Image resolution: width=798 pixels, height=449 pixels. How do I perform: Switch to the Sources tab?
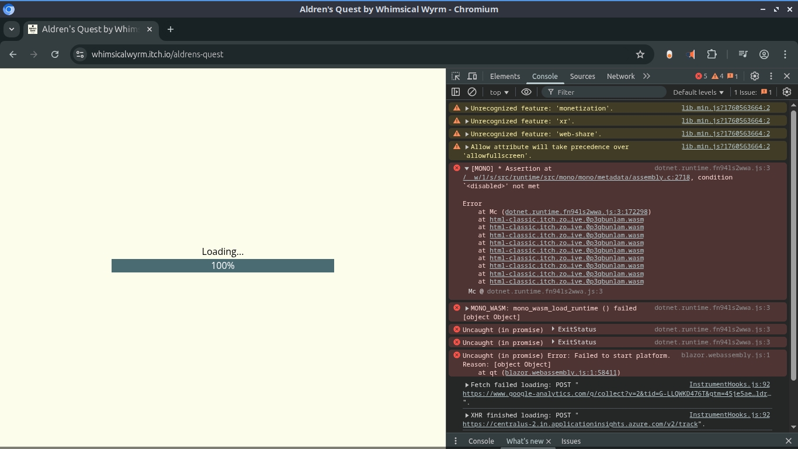(582, 76)
